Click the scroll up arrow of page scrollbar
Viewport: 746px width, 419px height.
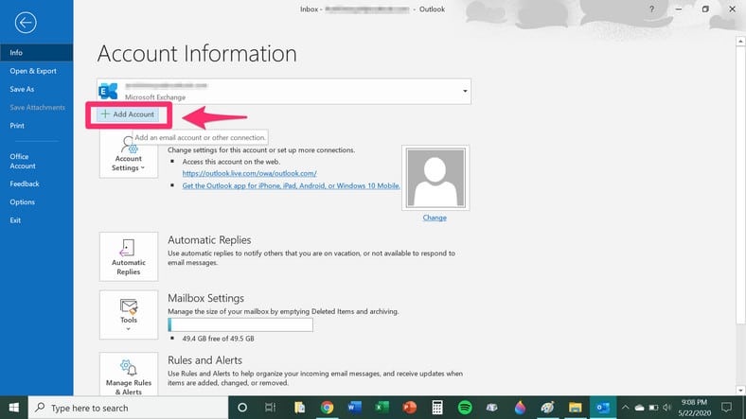pos(740,42)
